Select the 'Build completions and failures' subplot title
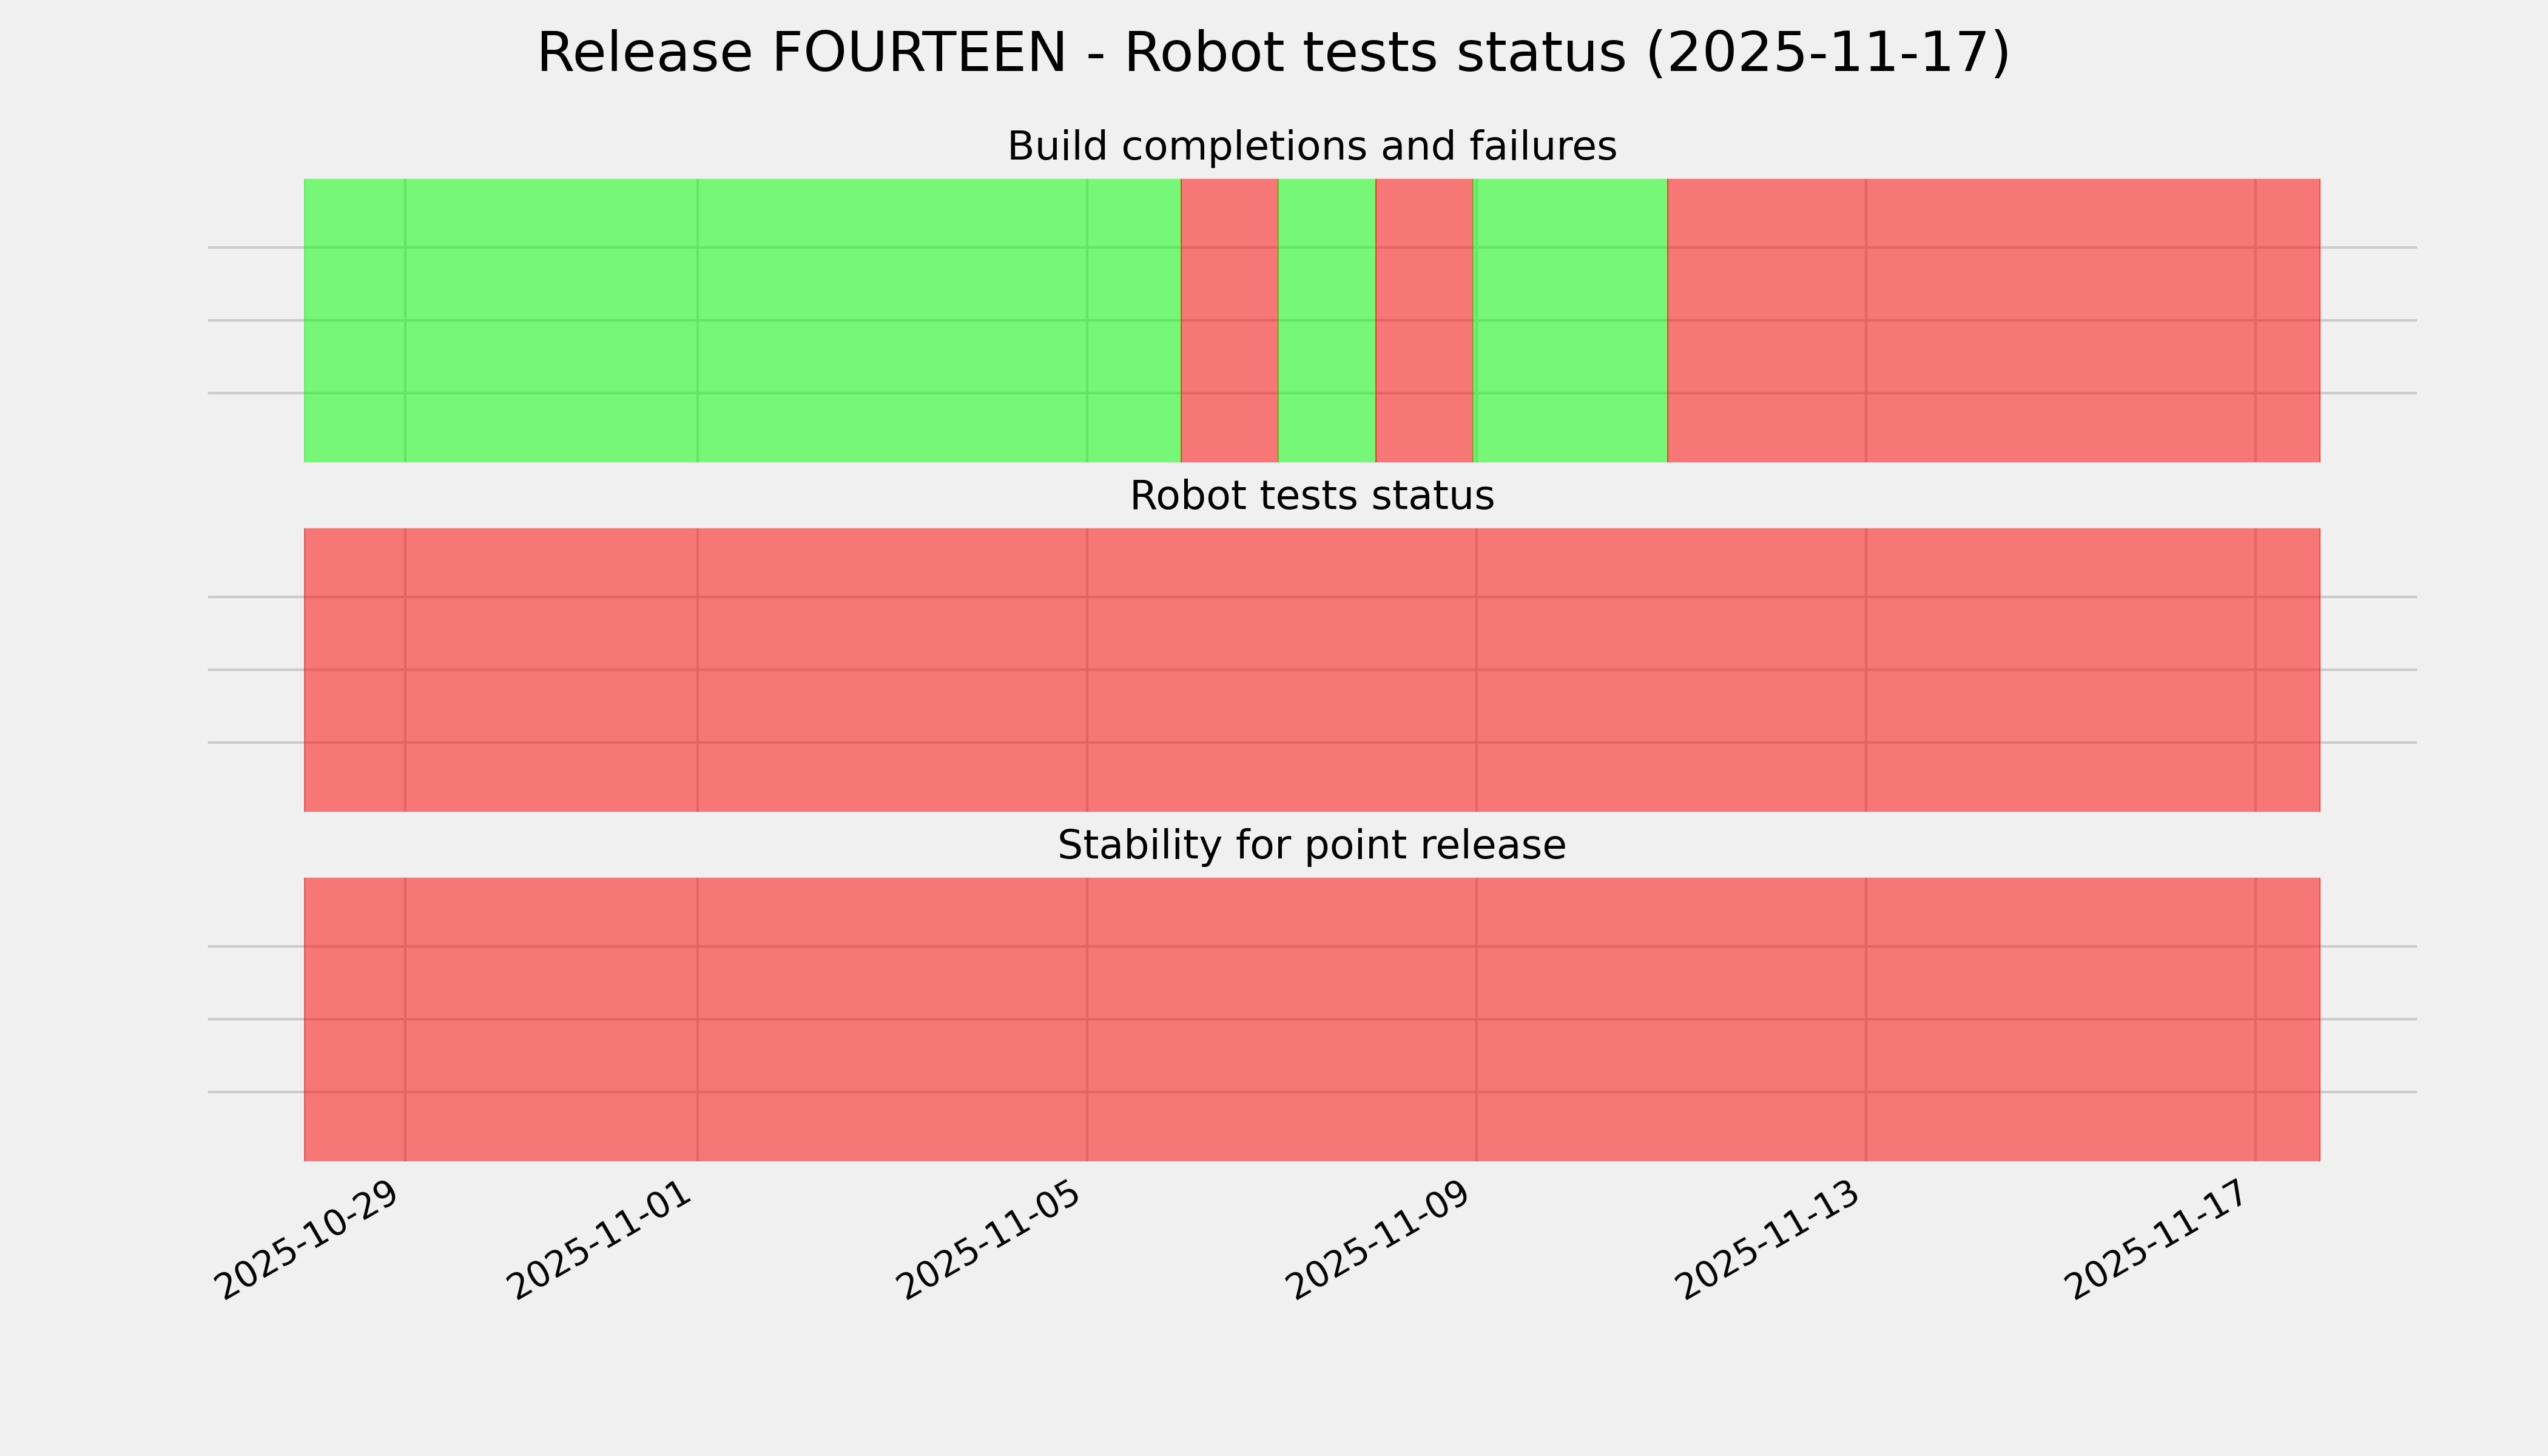Viewport: 2548px width, 1456px height. pyautogui.click(x=1311, y=147)
